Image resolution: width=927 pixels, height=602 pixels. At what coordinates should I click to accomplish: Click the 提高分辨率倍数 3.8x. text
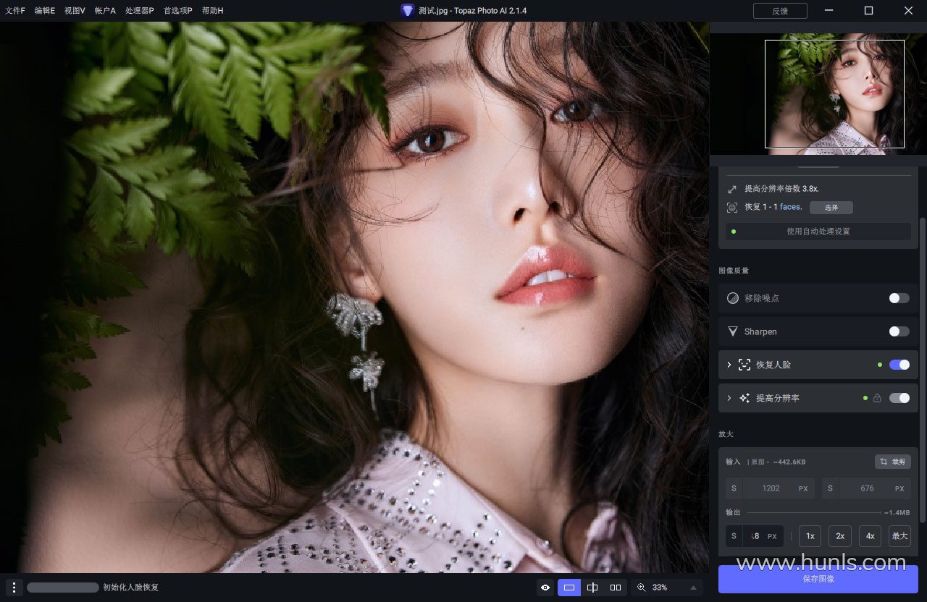pyautogui.click(x=781, y=189)
